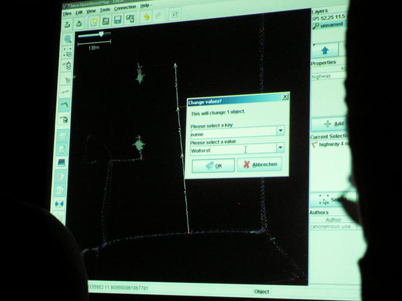Click the blue up arrow in Layers panel
Image resolution: width=402 pixels, height=301 pixels.
point(325,50)
